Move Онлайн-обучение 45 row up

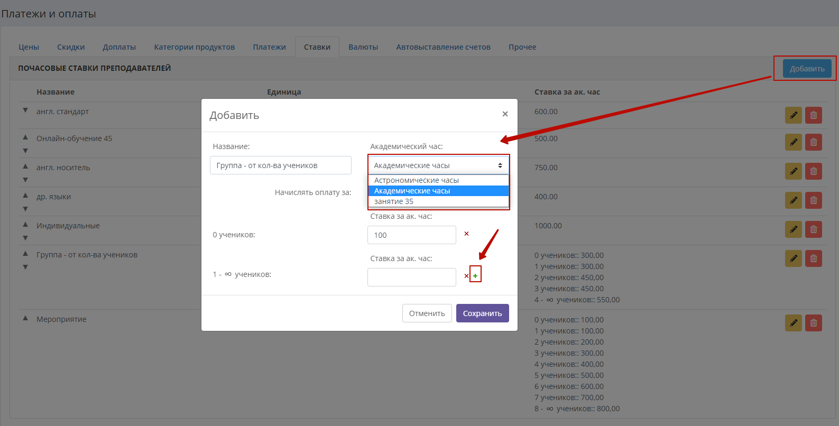click(x=25, y=137)
